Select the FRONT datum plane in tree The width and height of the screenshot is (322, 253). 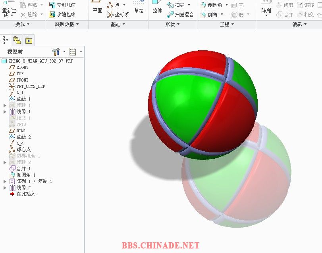(x=19, y=80)
